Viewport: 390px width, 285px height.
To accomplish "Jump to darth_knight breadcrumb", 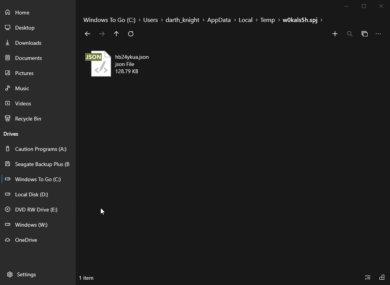I will pyautogui.click(x=183, y=20).
